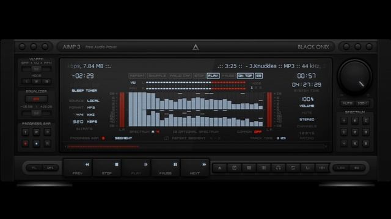
Task: Toggle the red Equalizer power switch
Action: point(37,99)
